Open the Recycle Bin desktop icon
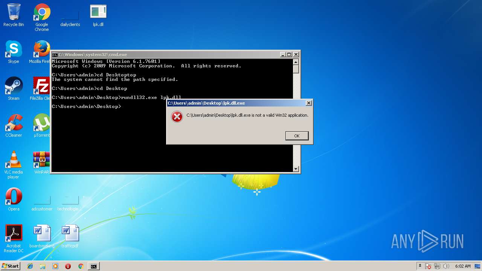Screen dimensions: 482x271 click(x=14, y=15)
